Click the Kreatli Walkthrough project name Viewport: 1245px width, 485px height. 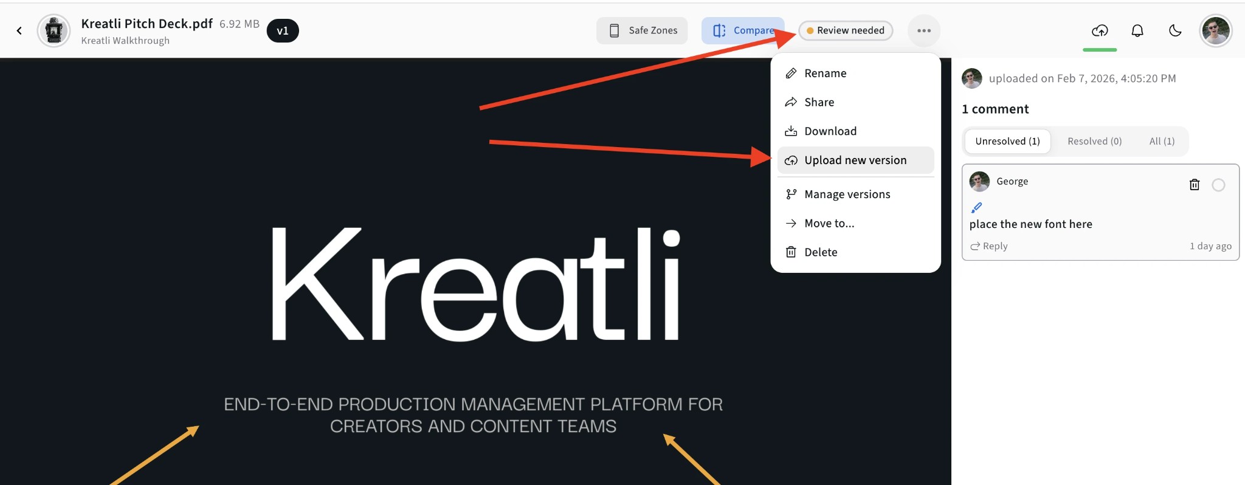point(125,41)
